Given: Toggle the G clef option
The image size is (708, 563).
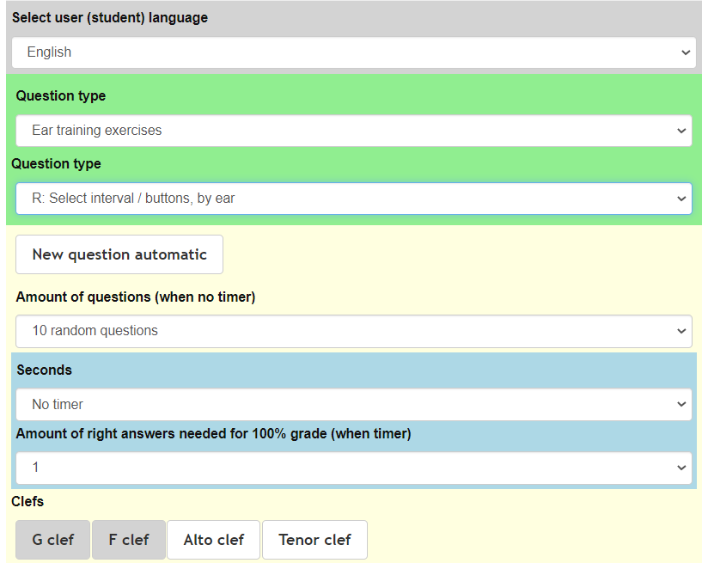Looking at the screenshot, I should click(53, 540).
